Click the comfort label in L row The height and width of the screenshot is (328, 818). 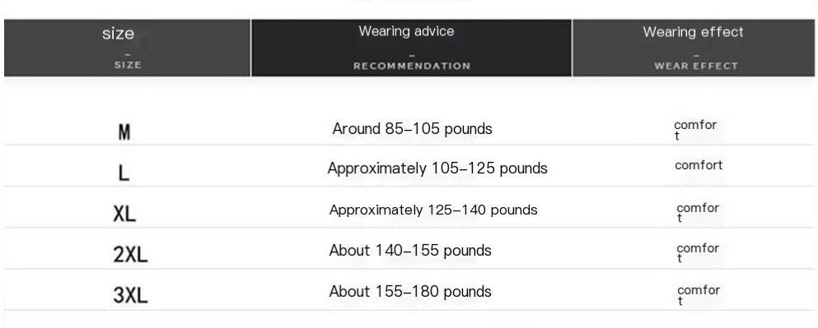[699, 165]
